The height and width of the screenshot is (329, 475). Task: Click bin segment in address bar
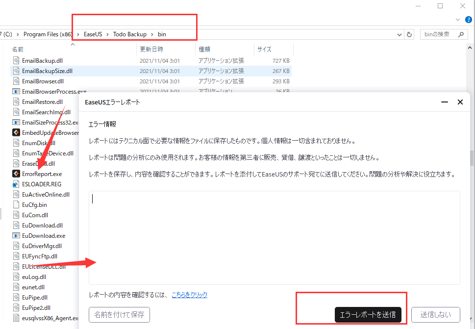(162, 34)
